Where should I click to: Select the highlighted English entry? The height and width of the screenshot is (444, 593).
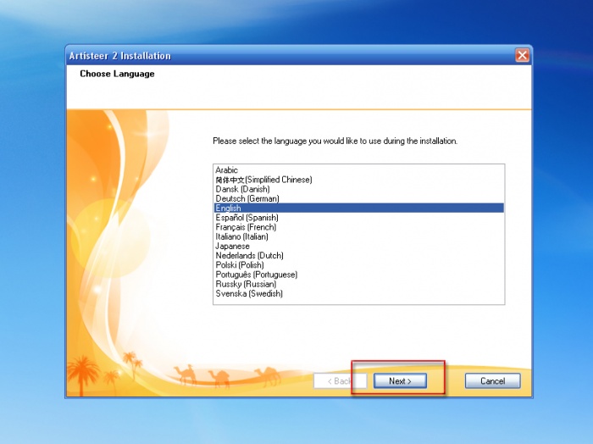click(x=359, y=208)
